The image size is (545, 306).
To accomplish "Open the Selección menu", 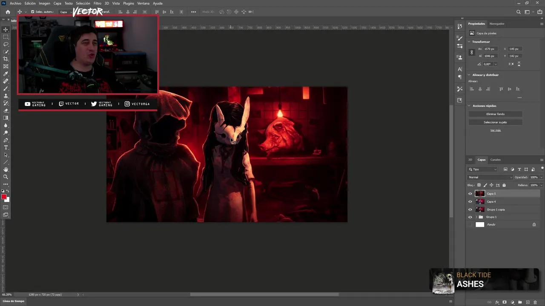I will [x=83, y=3].
